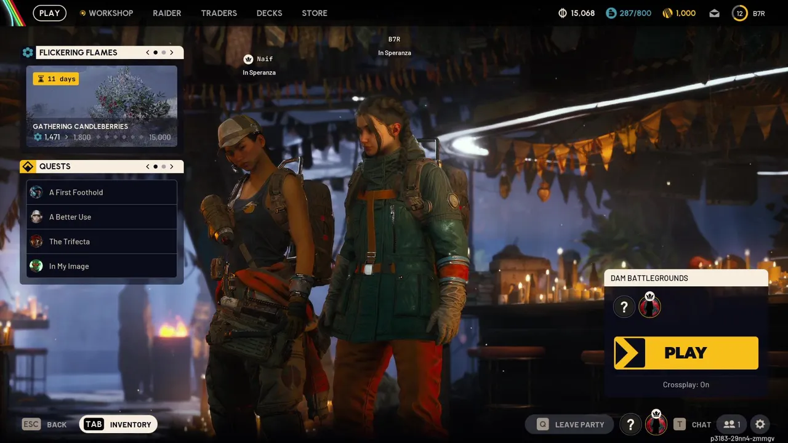
Task: Click the Quests header icon
Action: point(28,166)
